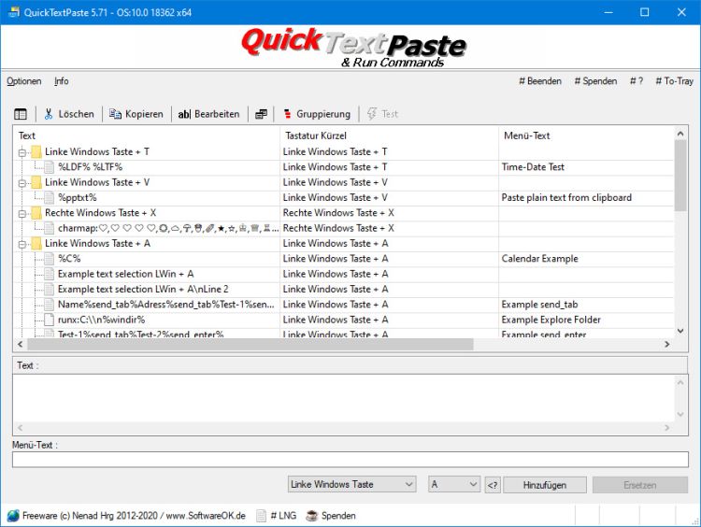Collapse the Linke Windows Taste + T group

21,151
